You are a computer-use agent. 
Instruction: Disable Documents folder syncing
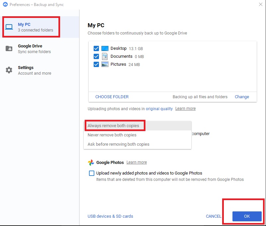pos(96,56)
